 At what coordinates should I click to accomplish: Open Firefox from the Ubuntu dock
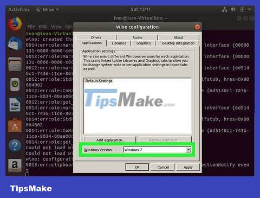[15, 23]
